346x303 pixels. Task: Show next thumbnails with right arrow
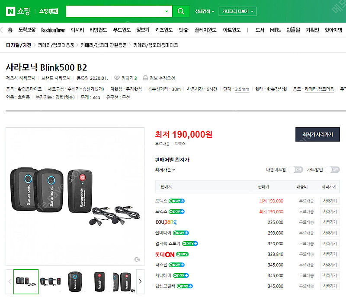click(140, 281)
